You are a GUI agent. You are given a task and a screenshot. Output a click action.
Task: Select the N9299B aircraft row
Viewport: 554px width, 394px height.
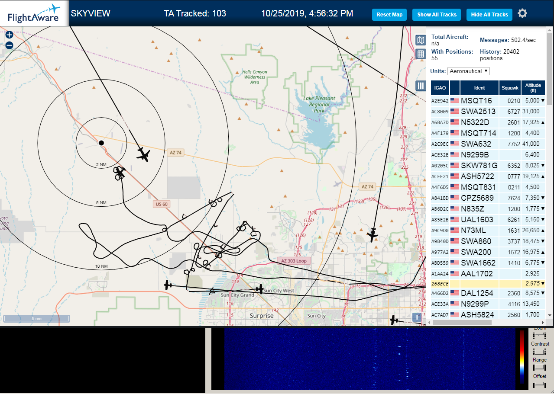point(488,154)
